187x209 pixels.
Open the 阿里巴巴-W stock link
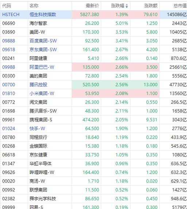pos(42,67)
